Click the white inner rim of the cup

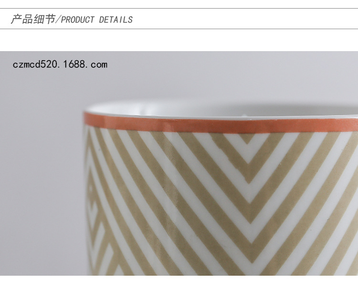(x=221, y=110)
